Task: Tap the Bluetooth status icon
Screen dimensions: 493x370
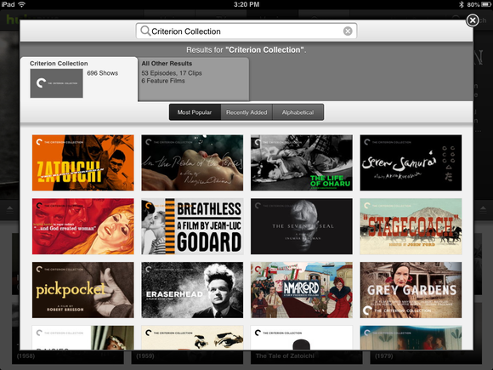Action: (x=462, y=4)
